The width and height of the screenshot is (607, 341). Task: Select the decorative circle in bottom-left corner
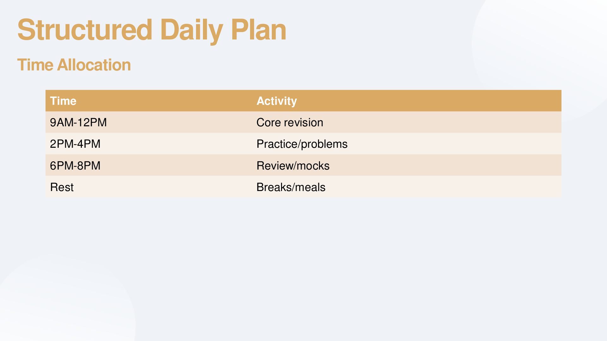point(63,303)
